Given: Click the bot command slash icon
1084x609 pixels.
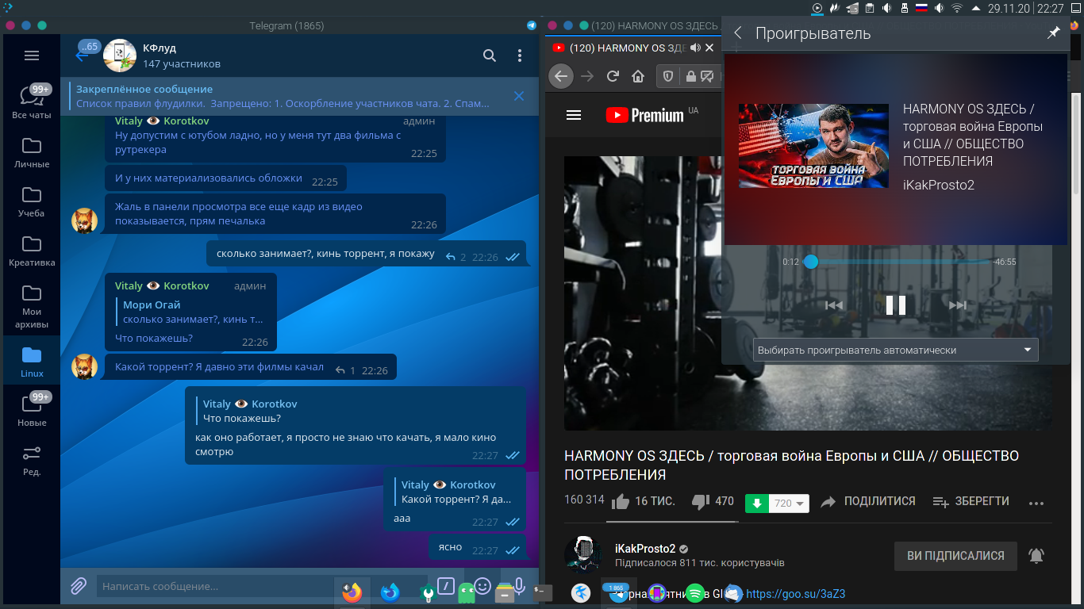Looking at the screenshot, I should point(446,586).
